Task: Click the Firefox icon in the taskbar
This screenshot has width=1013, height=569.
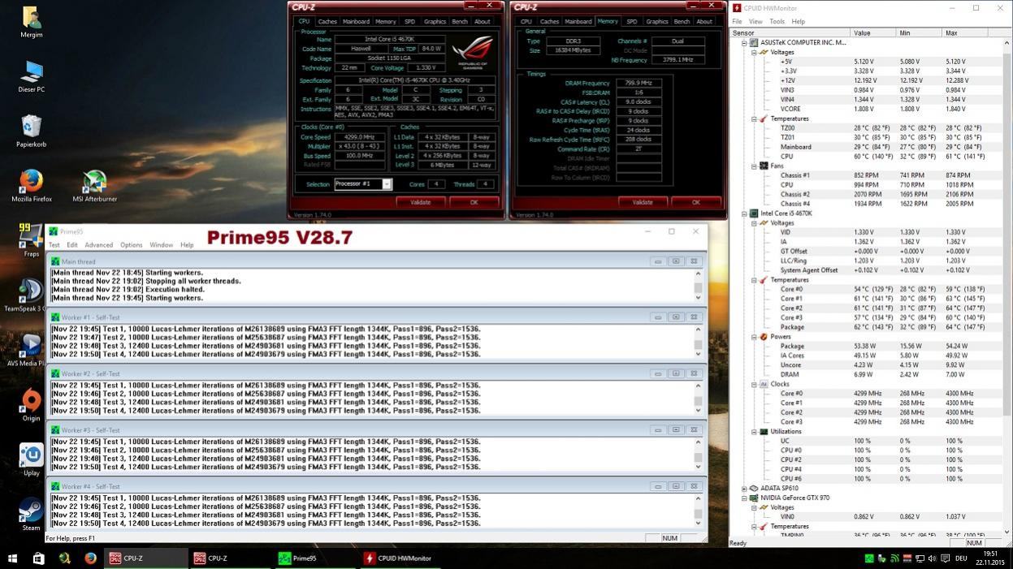Action: tap(90, 558)
